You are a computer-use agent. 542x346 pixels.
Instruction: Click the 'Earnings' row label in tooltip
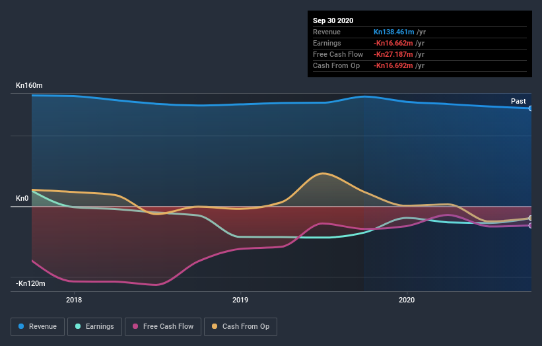tap(327, 43)
